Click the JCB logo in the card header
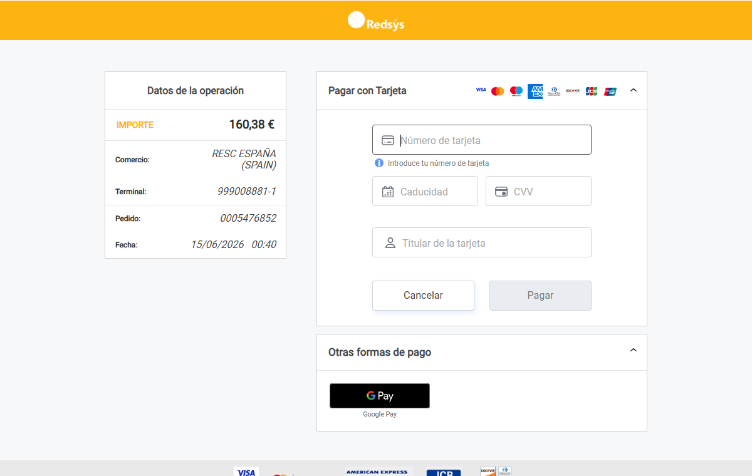This screenshot has height=476, width=752. coord(592,91)
